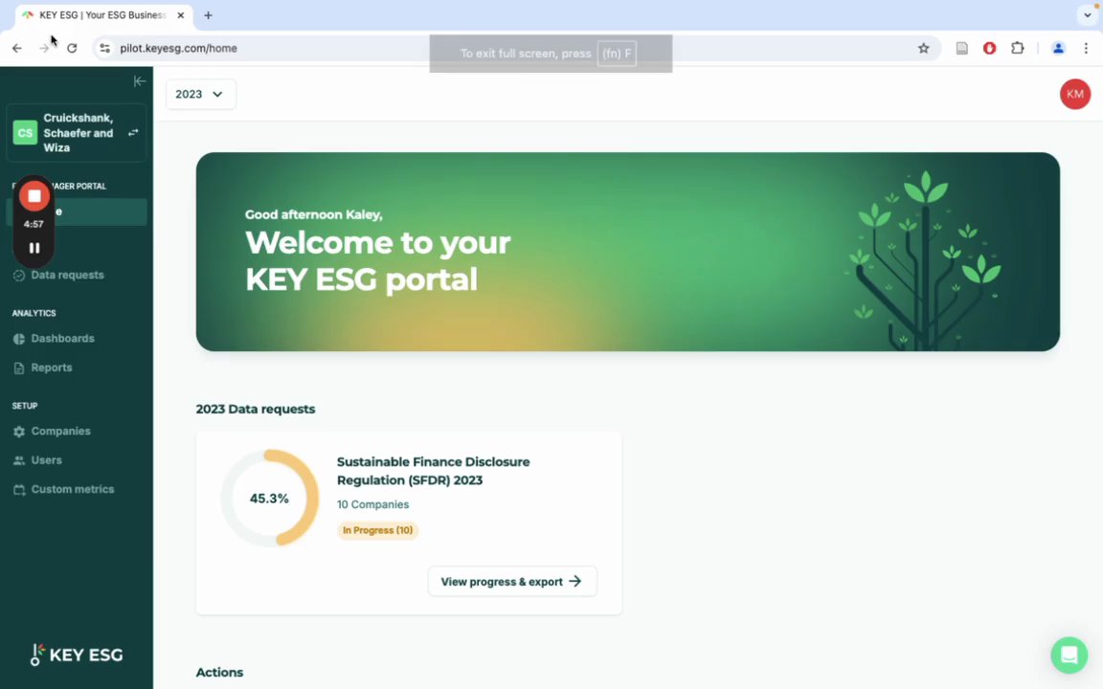Click the site info icon in address bar
Viewport: 1103px width, 689px height.
pyautogui.click(x=104, y=49)
